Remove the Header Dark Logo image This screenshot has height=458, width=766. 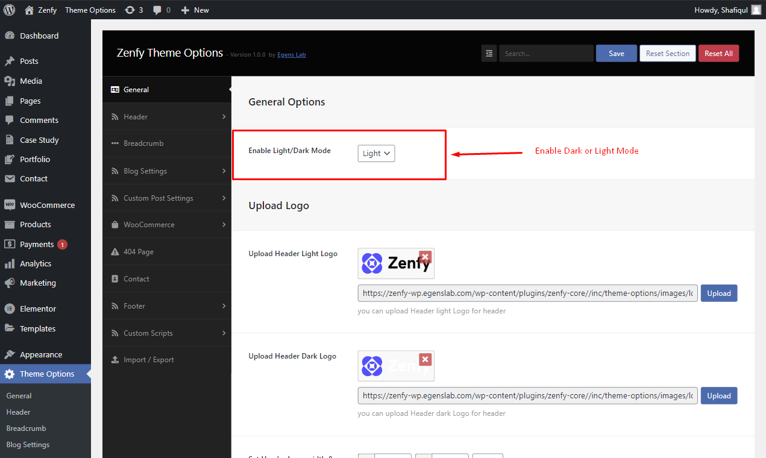[425, 360]
